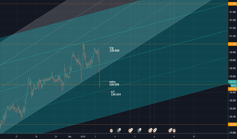Select the orange 121.500 price tag
Image resolution: width=237 pixels, height=139 pixels.
[x=232, y=4]
